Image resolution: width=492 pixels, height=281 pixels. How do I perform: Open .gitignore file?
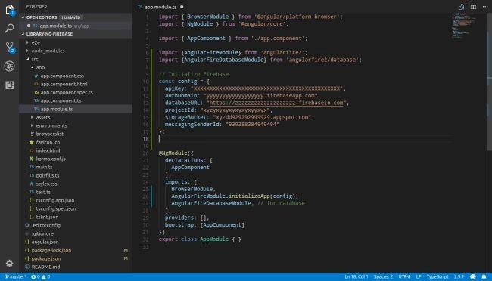tap(42, 233)
